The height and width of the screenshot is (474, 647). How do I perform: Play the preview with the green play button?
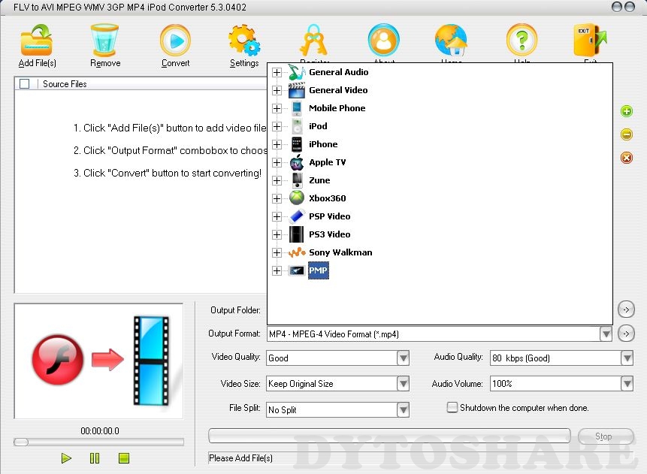pos(66,458)
